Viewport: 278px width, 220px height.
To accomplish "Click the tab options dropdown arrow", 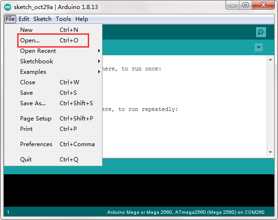I will pyautogui.click(x=258, y=47).
